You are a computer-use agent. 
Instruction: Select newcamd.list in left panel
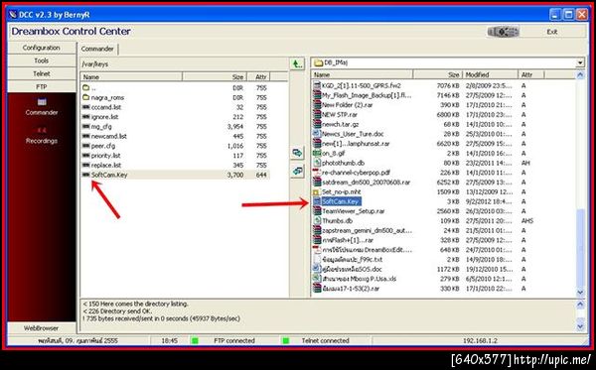[x=108, y=136]
